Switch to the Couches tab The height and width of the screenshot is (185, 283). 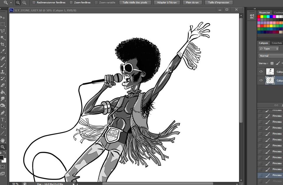point(277,43)
